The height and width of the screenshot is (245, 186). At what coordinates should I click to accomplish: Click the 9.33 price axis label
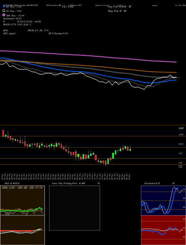pos(180,153)
